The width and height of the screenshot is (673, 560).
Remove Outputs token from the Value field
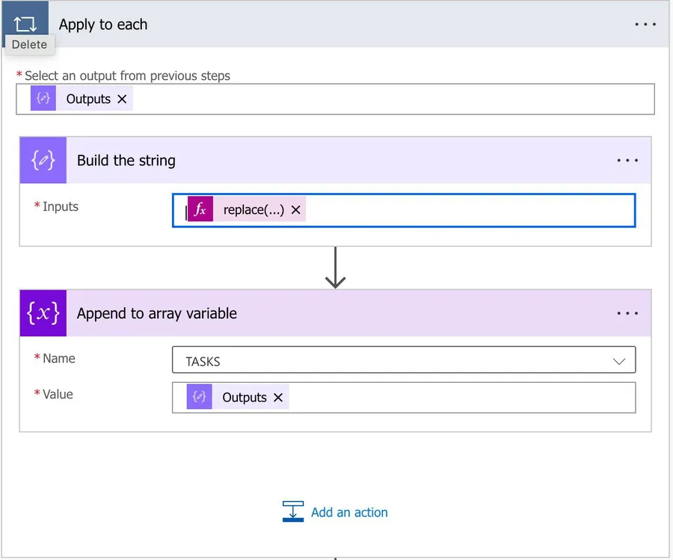[278, 398]
